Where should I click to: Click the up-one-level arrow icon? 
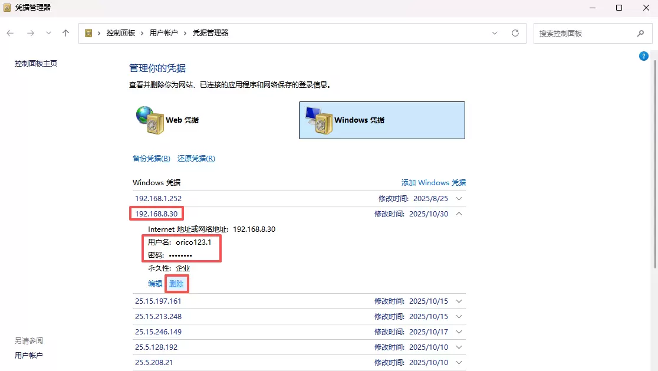coord(65,33)
